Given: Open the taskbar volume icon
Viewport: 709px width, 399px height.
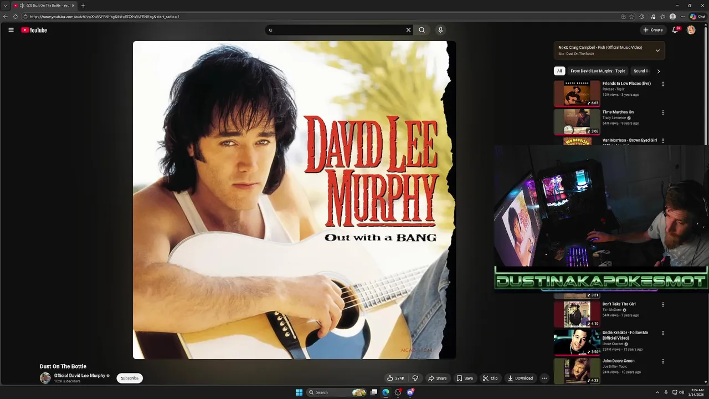Looking at the screenshot, I should pos(681,392).
